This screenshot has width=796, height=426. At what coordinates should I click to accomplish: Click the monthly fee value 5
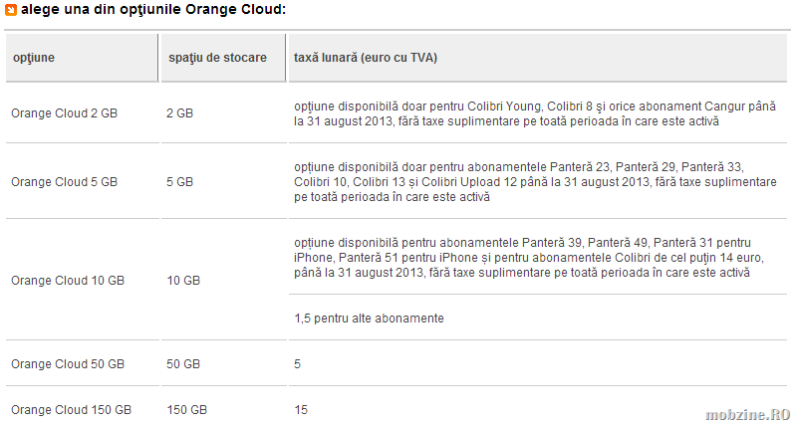(x=298, y=364)
